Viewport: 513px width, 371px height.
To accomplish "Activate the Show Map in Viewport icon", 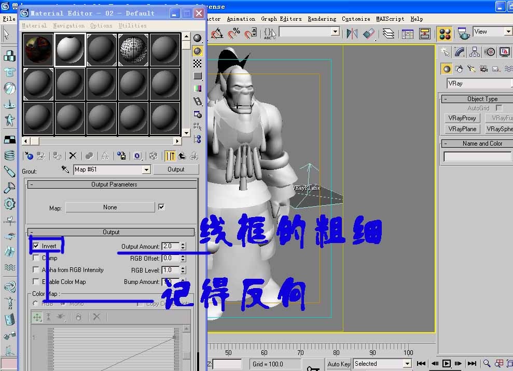I will [153, 155].
